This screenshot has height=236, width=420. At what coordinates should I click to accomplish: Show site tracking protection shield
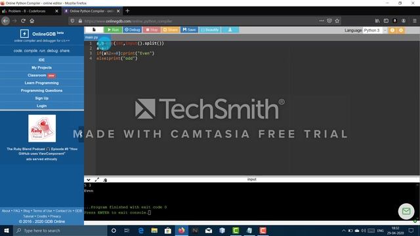coord(72,21)
